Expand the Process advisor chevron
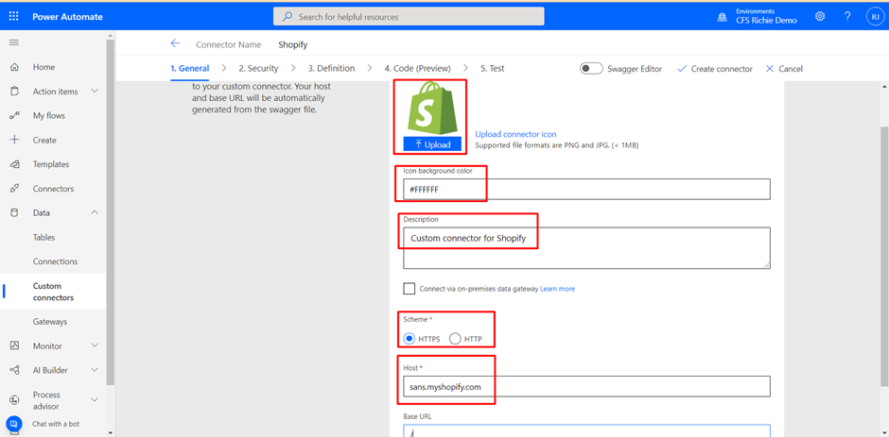 [95, 400]
